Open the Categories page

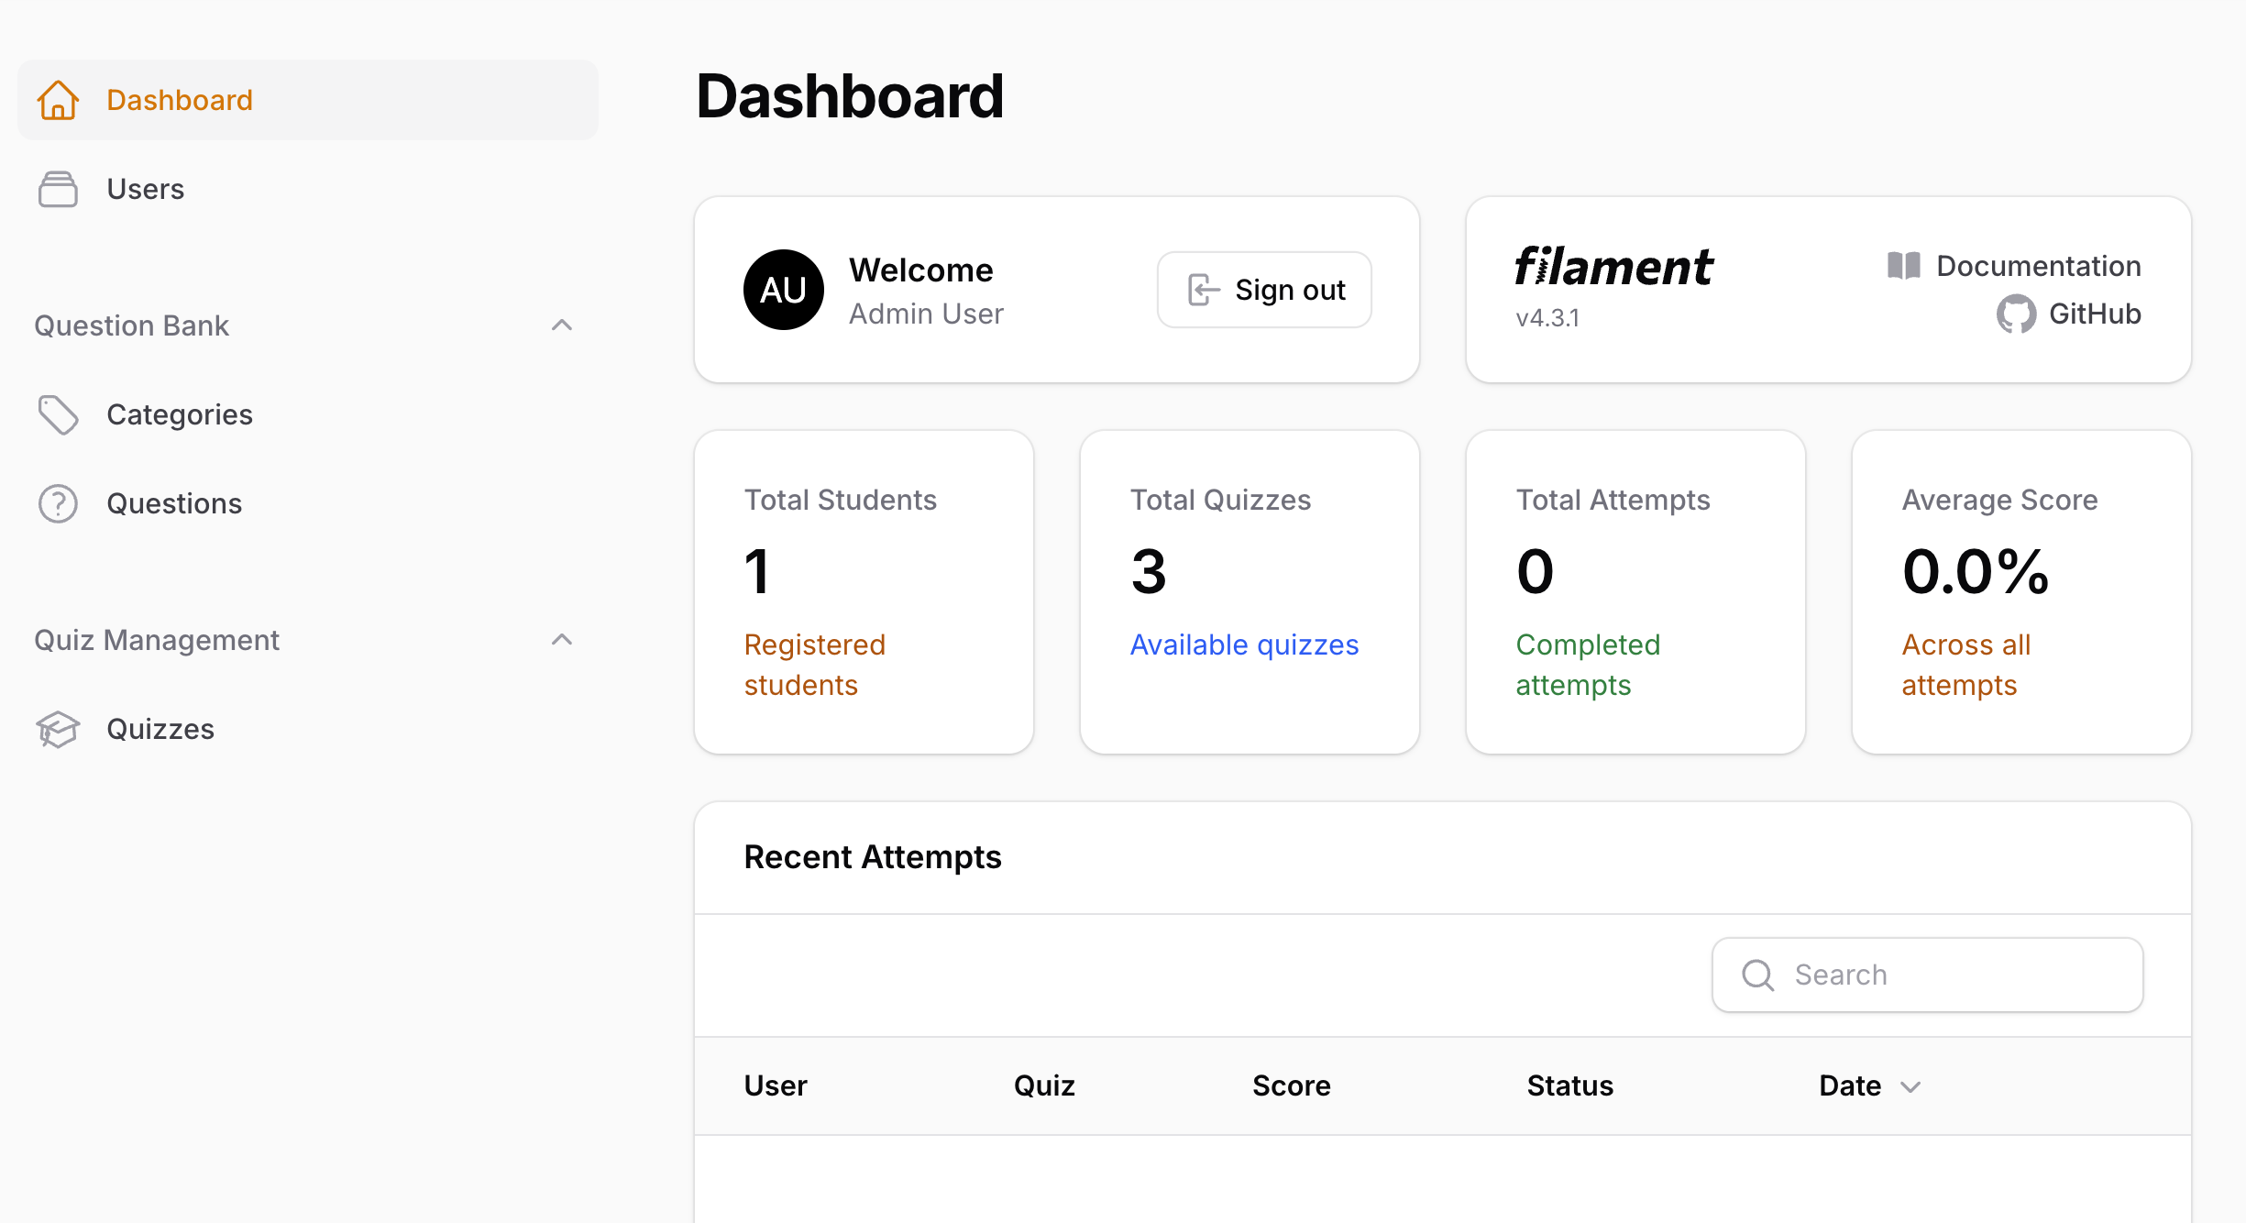180,414
